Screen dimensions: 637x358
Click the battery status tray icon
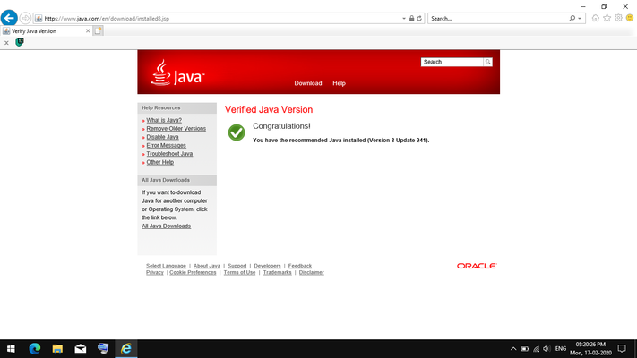[525, 349]
